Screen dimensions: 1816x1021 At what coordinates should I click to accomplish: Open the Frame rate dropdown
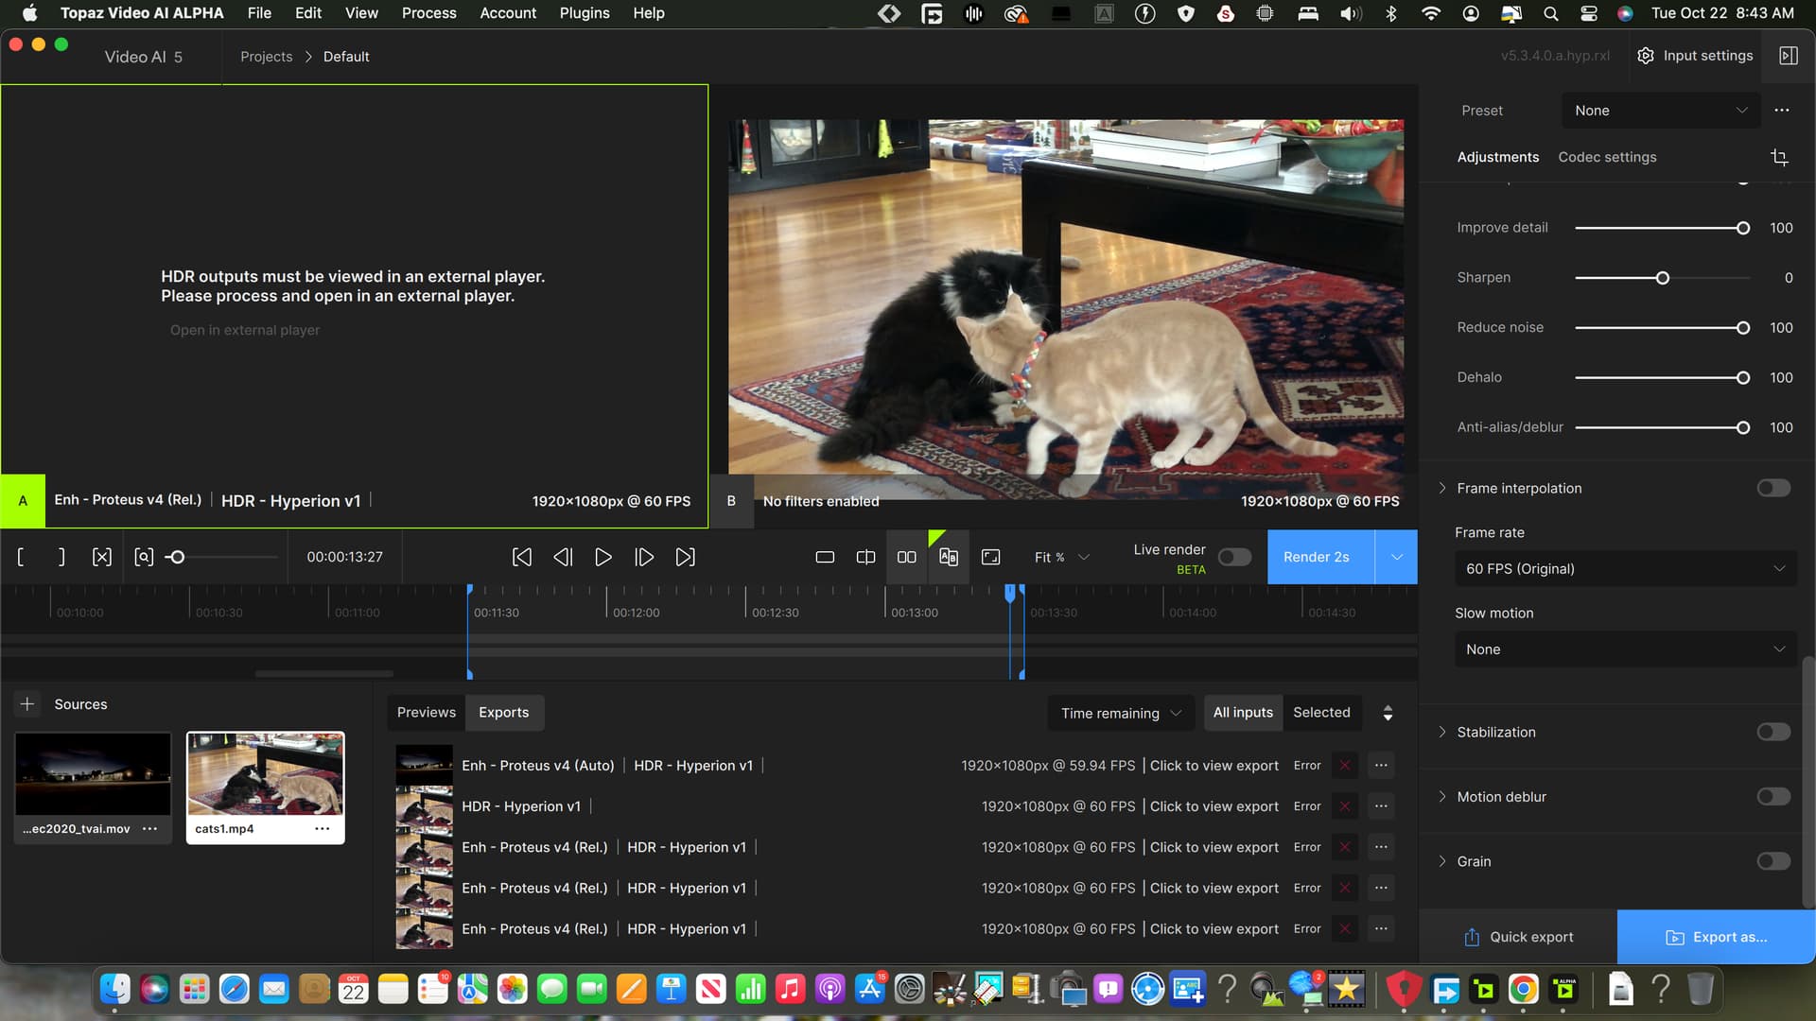(1625, 568)
